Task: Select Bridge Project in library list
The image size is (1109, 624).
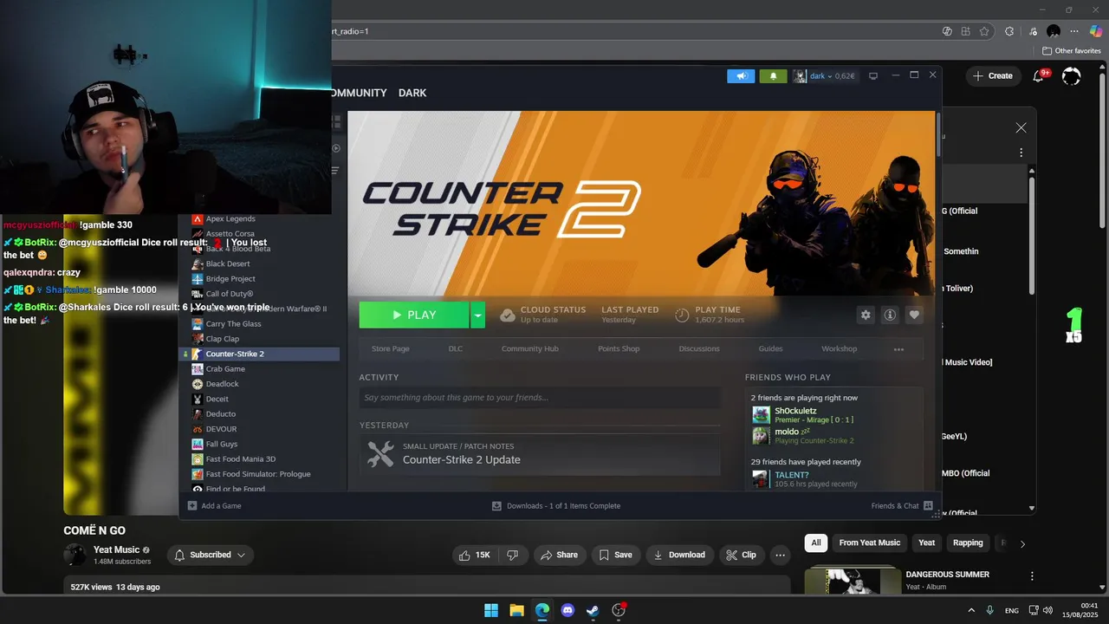Action: click(x=230, y=278)
